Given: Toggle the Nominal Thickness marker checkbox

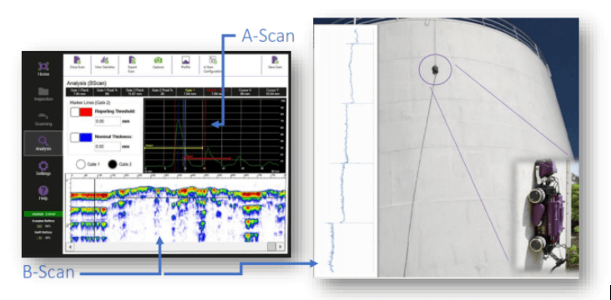Looking at the screenshot, I should [x=75, y=137].
